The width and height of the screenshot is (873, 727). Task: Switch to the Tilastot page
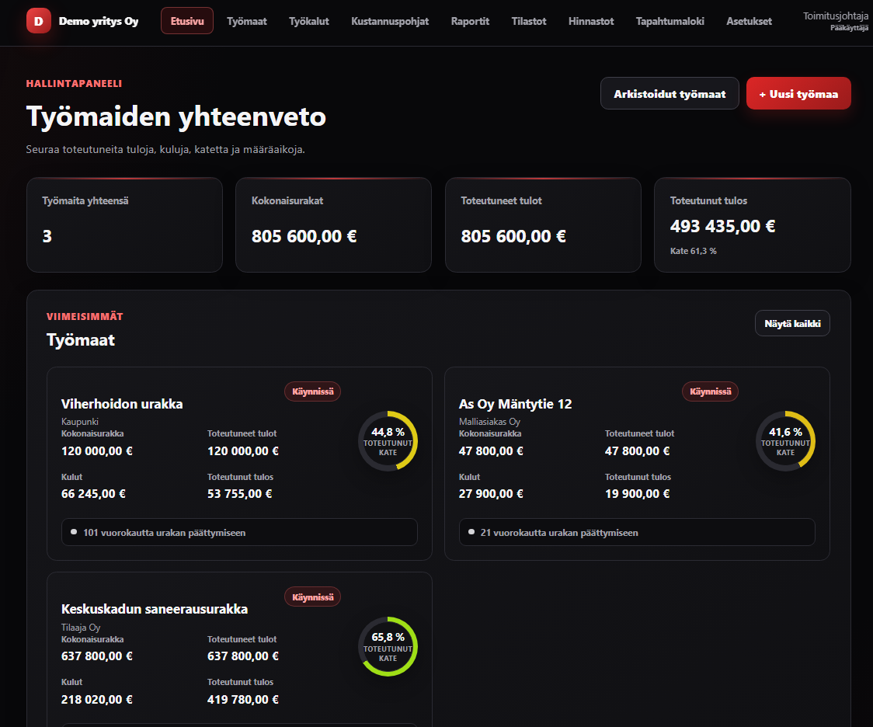point(529,21)
